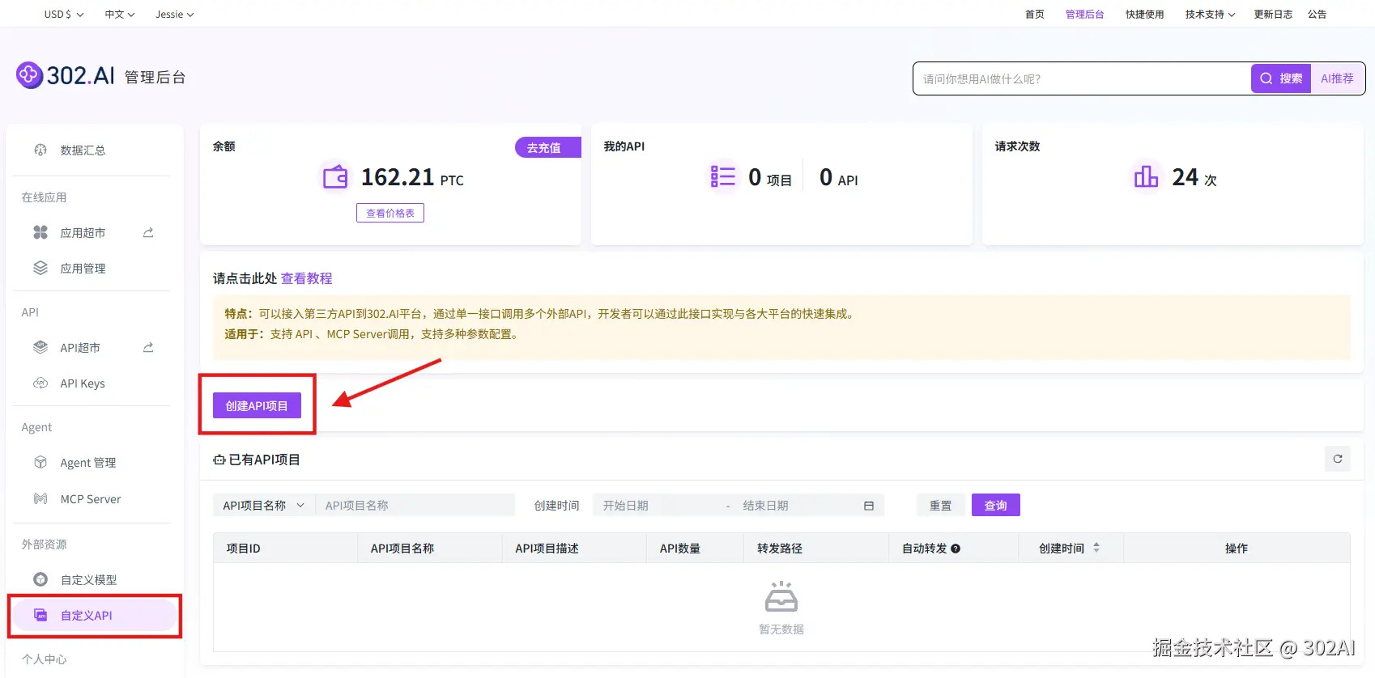This screenshot has width=1375, height=678.
Task: Click the 自定义模型 circle icon
Action: click(40, 579)
